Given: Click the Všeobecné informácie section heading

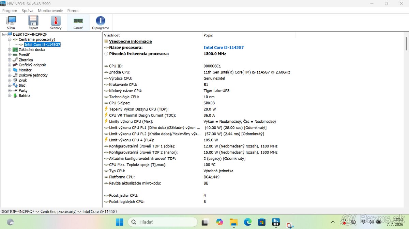Looking at the screenshot, I should 130,41.
